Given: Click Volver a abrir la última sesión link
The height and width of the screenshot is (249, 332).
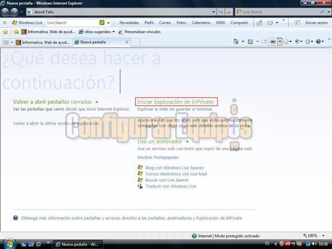Looking at the screenshot, I should [56, 123].
